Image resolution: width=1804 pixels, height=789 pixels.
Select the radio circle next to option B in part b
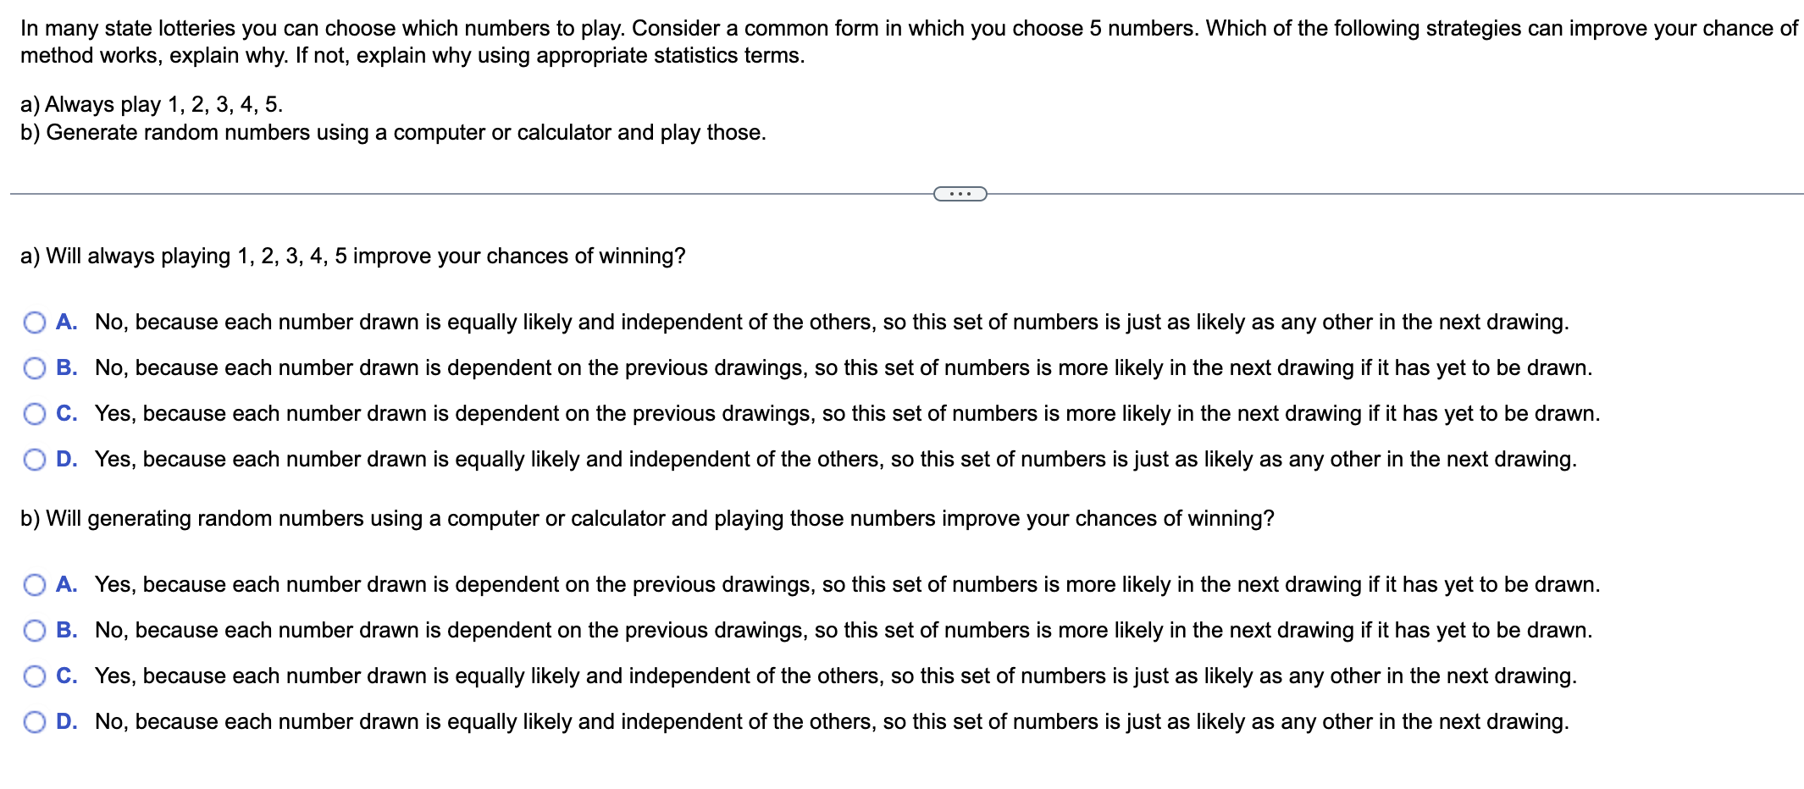(33, 630)
